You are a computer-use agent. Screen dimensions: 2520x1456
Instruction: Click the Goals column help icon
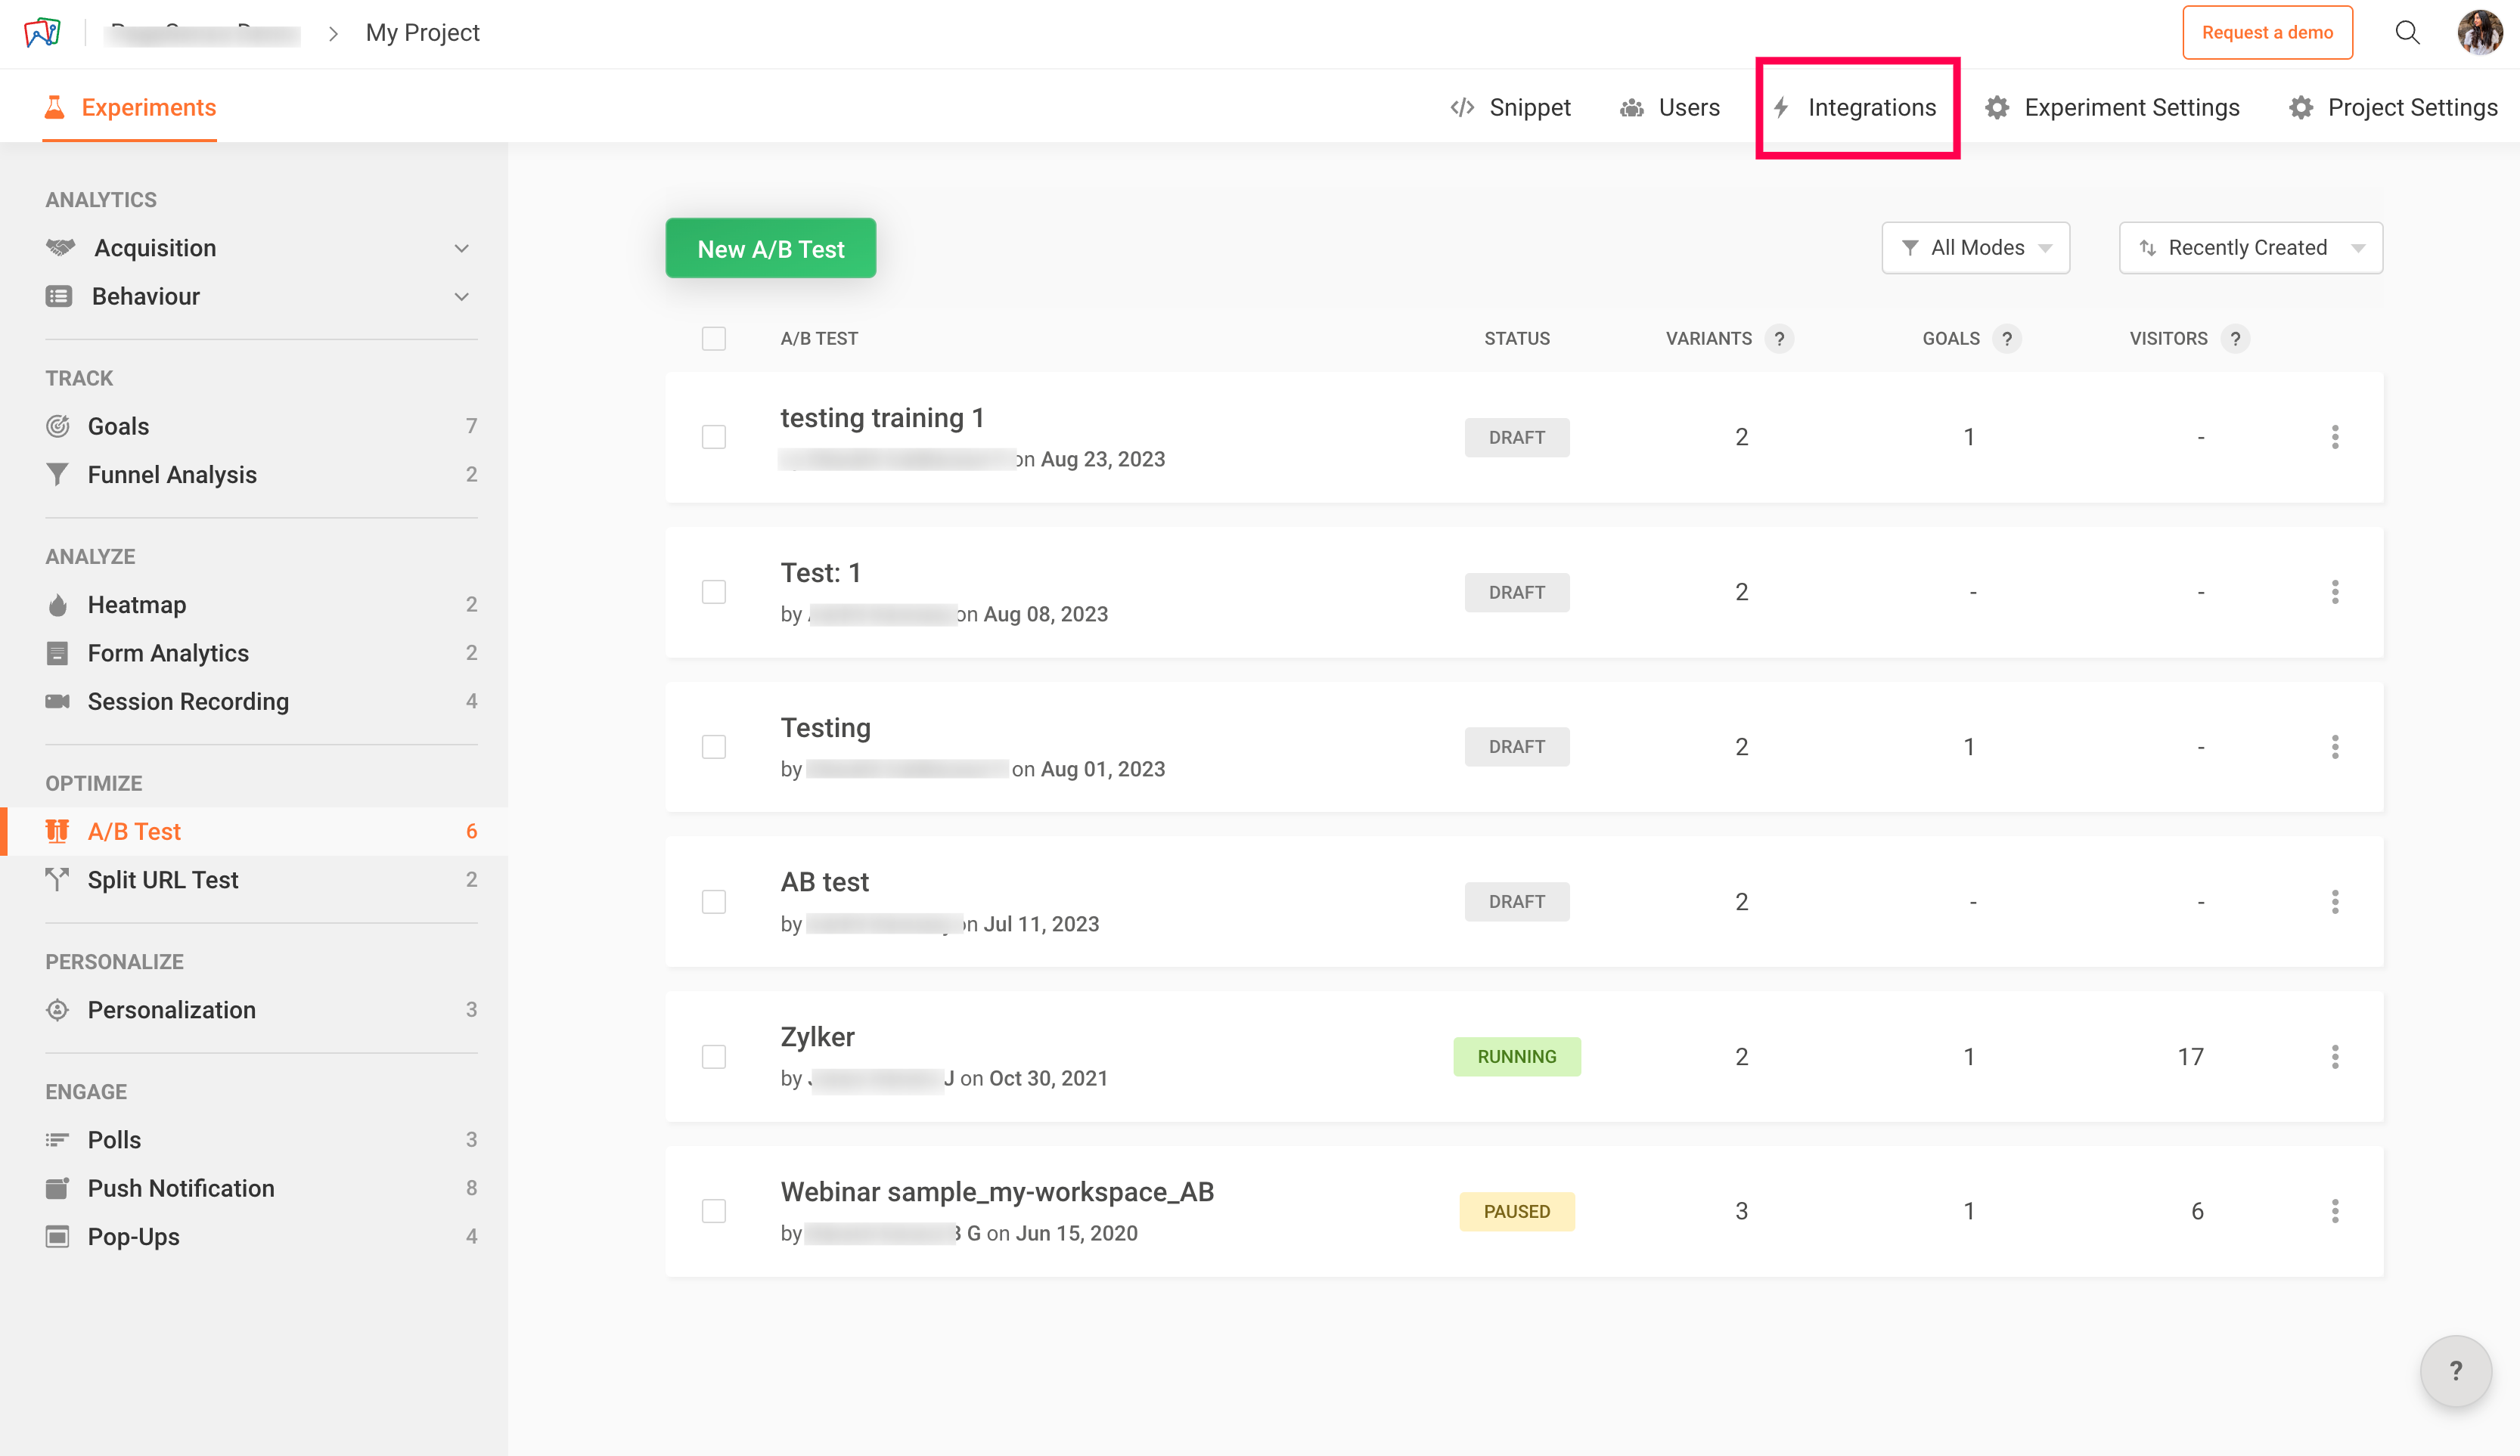tap(2006, 339)
